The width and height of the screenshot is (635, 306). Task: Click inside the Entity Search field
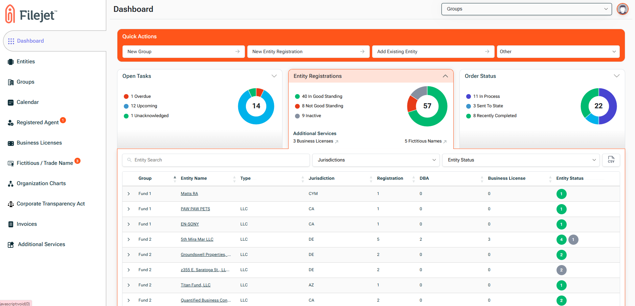click(216, 160)
